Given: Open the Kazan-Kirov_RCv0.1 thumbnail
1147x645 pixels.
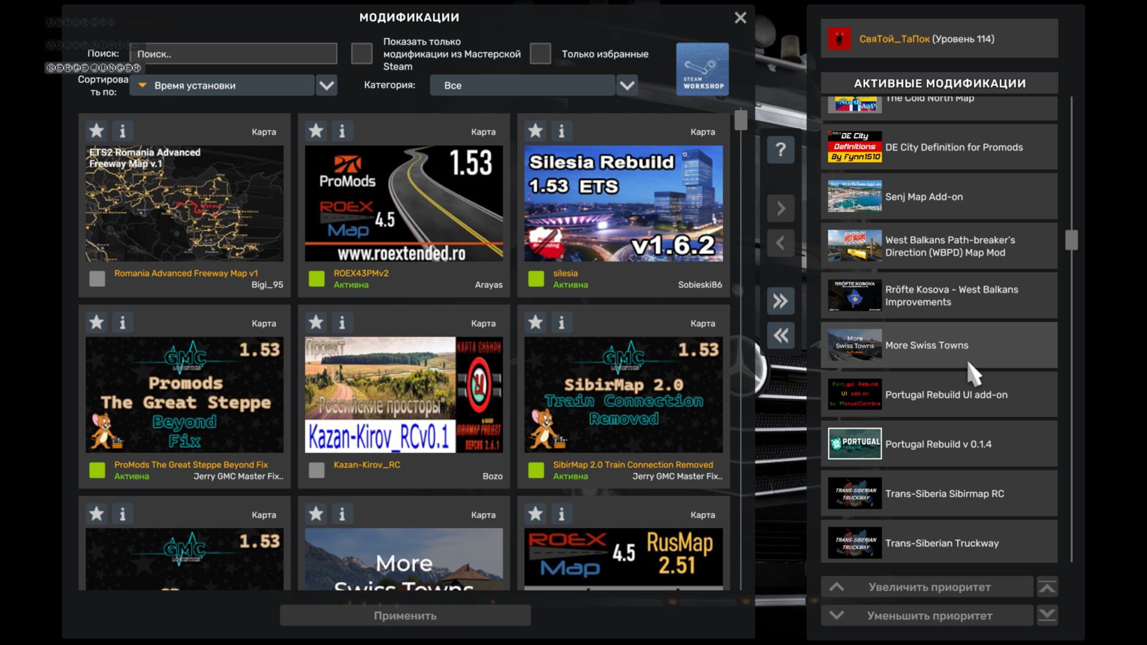Looking at the screenshot, I should (403, 395).
